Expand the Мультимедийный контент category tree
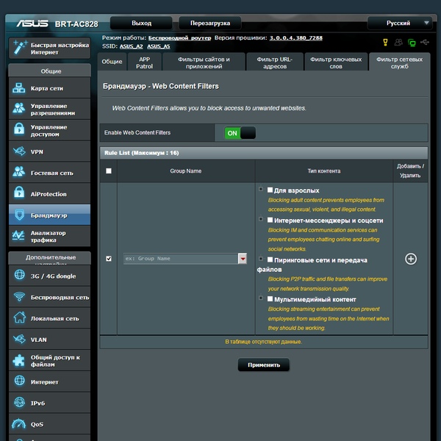Image resolution: width=441 pixels, height=441 pixels. pyautogui.click(x=261, y=298)
